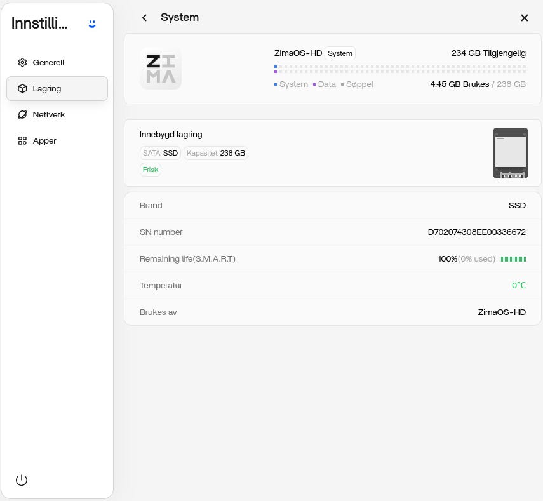Click the green Frisk status badge
Viewport: 543px width, 501px height.
(x=151, y=170)
